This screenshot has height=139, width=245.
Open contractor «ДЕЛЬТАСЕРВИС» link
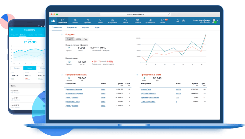pos(148,93)
